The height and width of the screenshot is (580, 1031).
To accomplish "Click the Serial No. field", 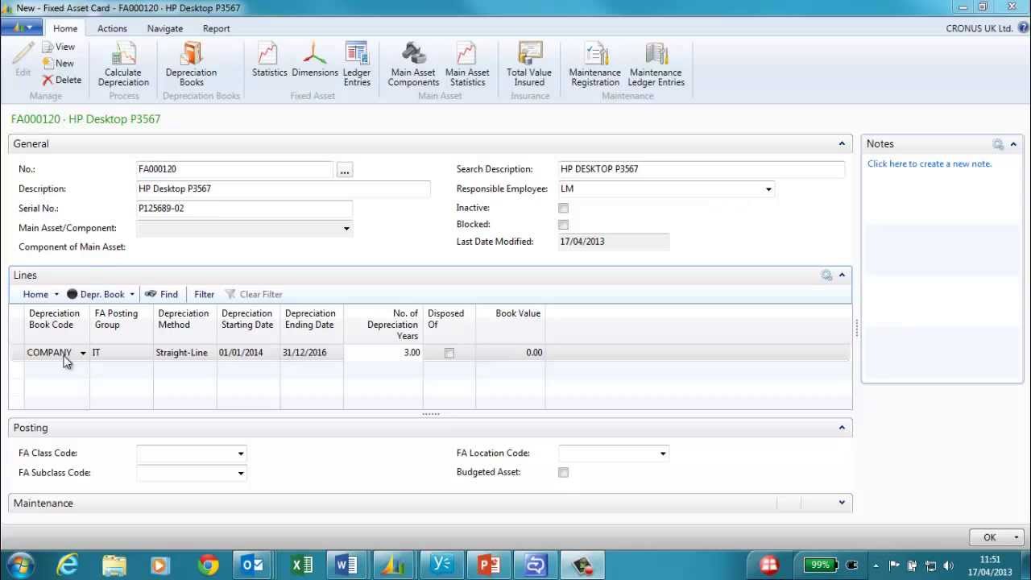I will pyautogui.click(x=244, y=208).
